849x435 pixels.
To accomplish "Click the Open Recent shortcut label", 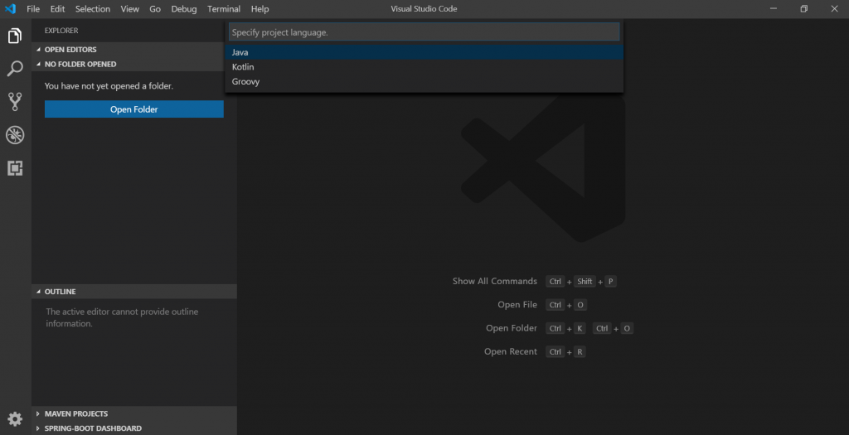I will pos(511,351).
